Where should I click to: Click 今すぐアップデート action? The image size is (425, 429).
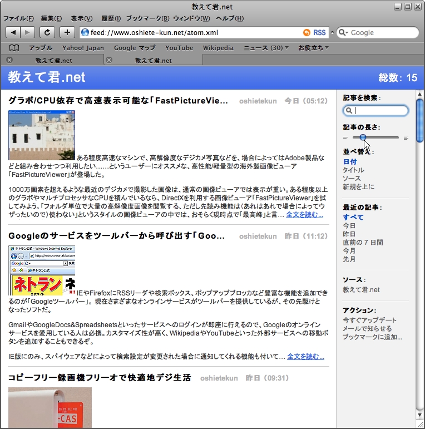[x=369, y=320]
